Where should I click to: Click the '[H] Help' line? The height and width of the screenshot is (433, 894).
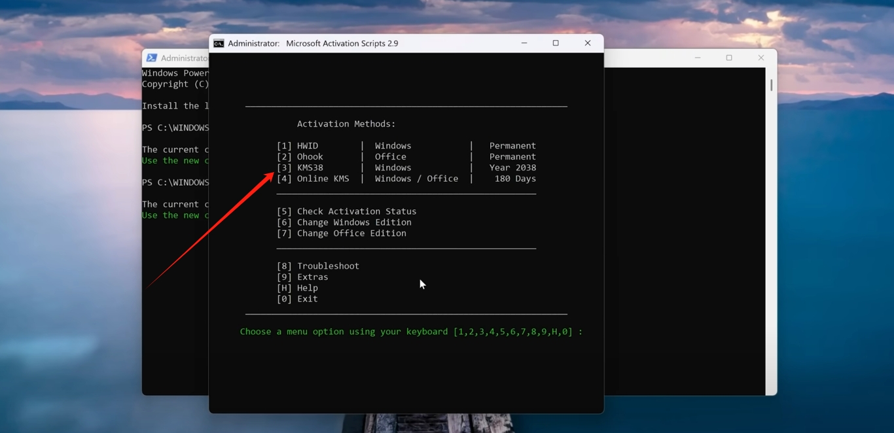[297, 288]
